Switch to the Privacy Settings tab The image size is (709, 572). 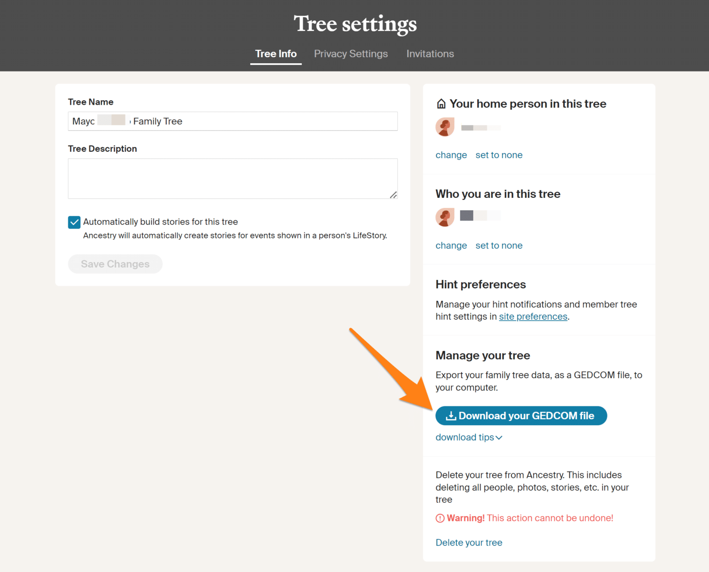click(x=351, y=54)
